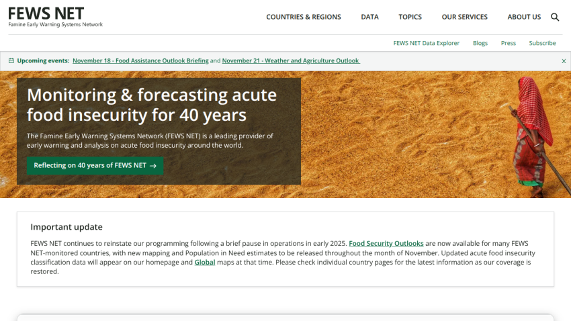The image size is (571, 321).
Task: Open November 21 Weather and Agriculture Outlook
Action: coord(291,61)
